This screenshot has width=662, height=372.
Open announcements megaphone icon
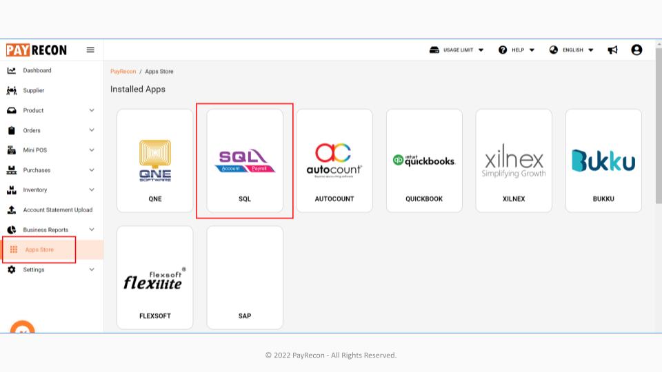[612, 50]
